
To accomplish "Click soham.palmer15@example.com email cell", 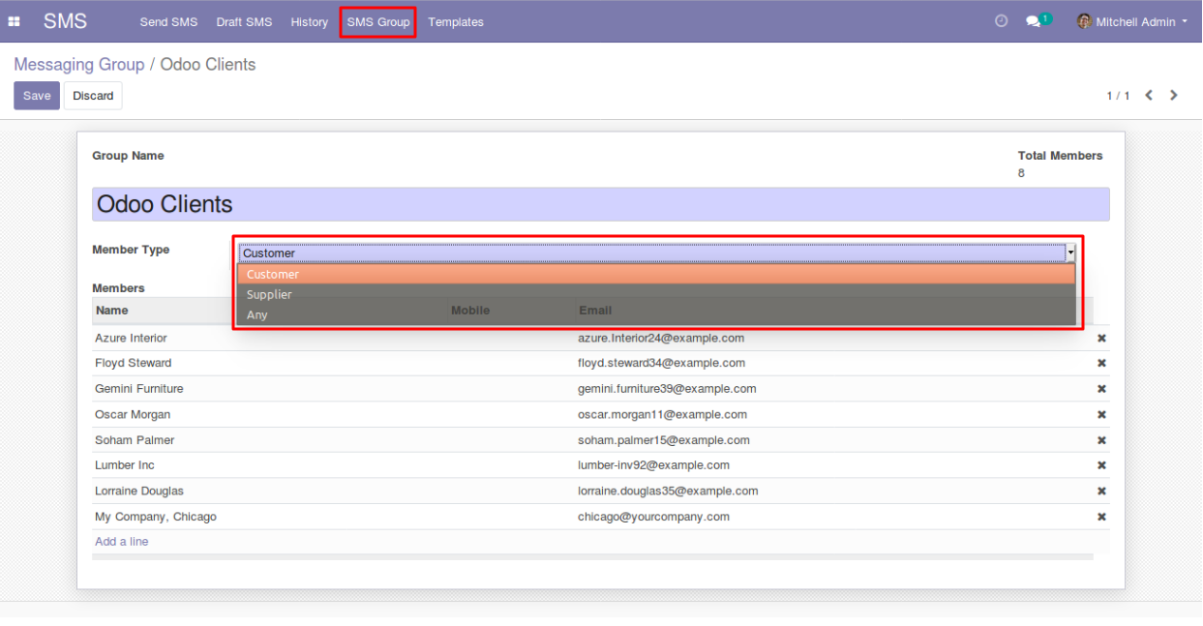I will (664, 440).
